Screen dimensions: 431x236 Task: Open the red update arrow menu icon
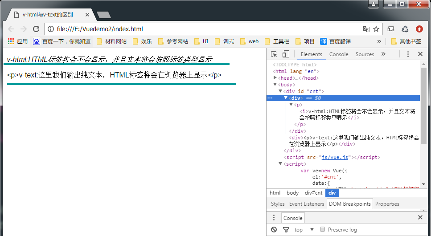point(419,29)
